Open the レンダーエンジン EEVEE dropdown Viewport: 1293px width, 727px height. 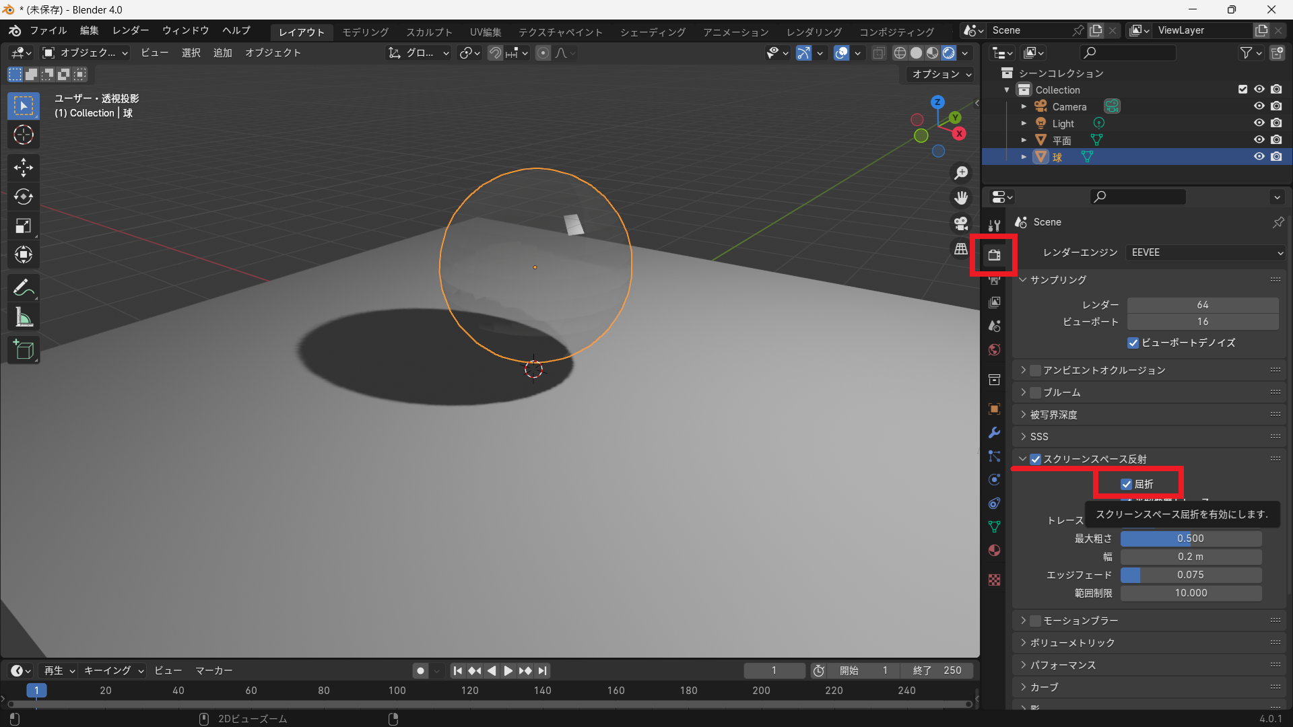click(x=1205, y=252)
